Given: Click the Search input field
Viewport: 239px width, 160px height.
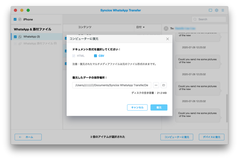Looking at the screenshot, I should 209,19.
